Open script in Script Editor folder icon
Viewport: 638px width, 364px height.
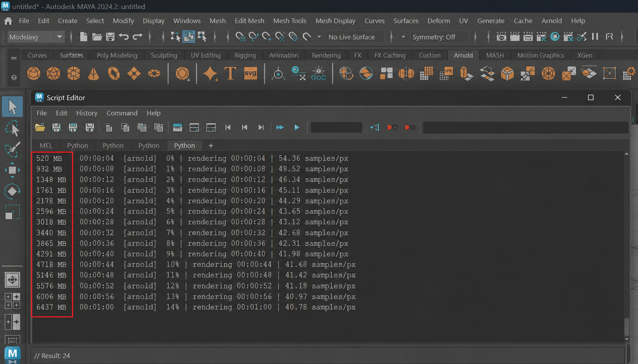point(40,127)
